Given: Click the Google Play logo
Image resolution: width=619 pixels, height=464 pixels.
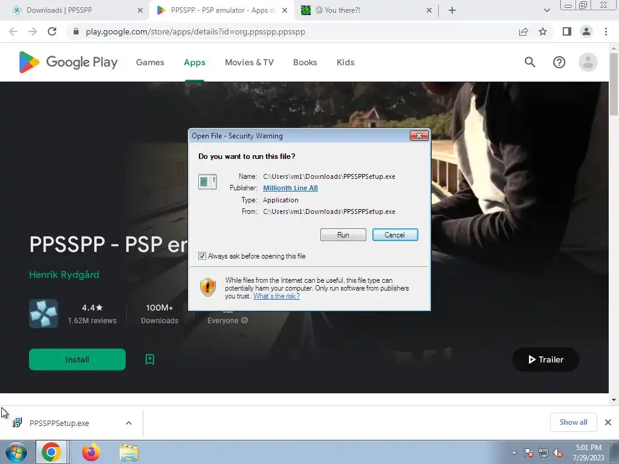Looking at the screenshot, I should point(68,62).
